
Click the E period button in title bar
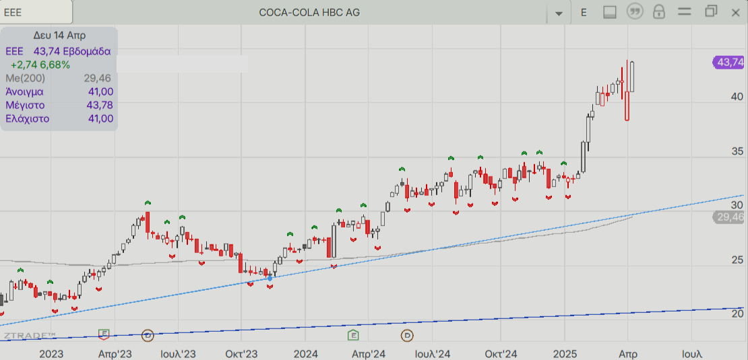pos(584,13)
